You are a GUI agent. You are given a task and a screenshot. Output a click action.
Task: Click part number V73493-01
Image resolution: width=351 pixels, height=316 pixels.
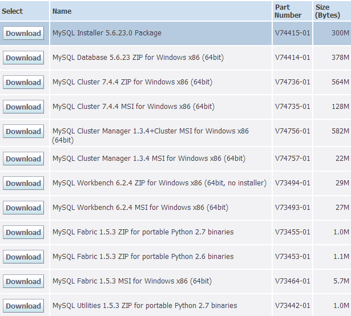pyautogui.click(x=292, y=208)
